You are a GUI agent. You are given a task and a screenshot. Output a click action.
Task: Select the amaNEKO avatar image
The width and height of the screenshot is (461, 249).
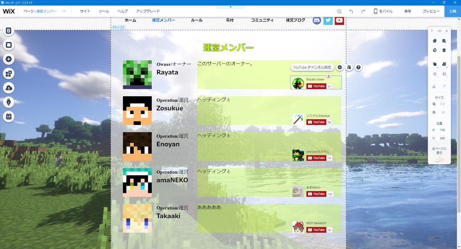pyautogui.click(x=137, y=182)
